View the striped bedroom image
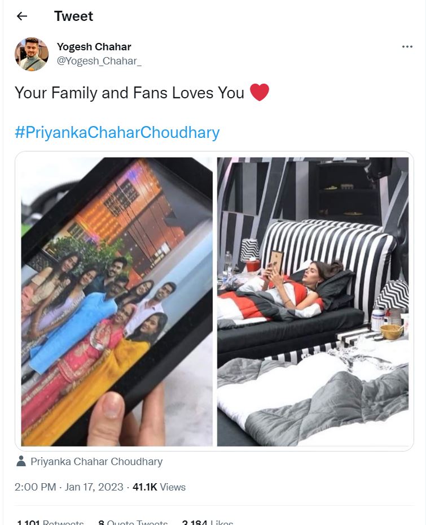Image resolution: width=426 pixels, height=525 pixels. [x=313, y=302]
